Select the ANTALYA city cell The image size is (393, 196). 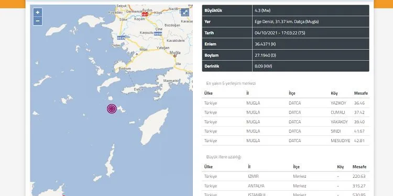[x=256, y=186]
